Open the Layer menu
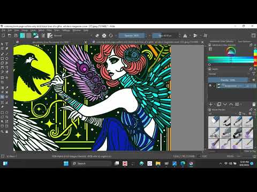Image resolution: width=257 pixels, height=192 pixels. tap(33, 30)
